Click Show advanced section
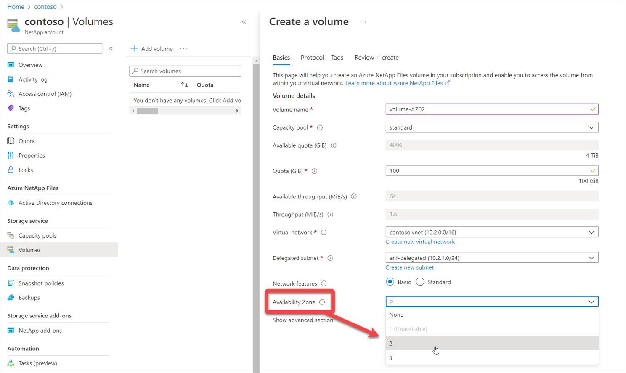The width and height of the screenshot is (626, 373). (x=303, y=320)
